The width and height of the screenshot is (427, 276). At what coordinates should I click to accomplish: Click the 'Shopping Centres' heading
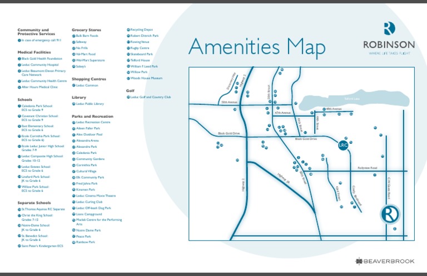point(89,79)
